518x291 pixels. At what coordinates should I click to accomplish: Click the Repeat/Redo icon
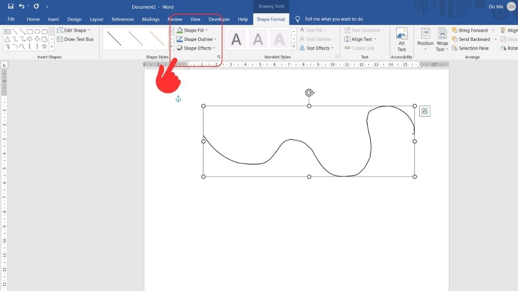coord(36,6)
